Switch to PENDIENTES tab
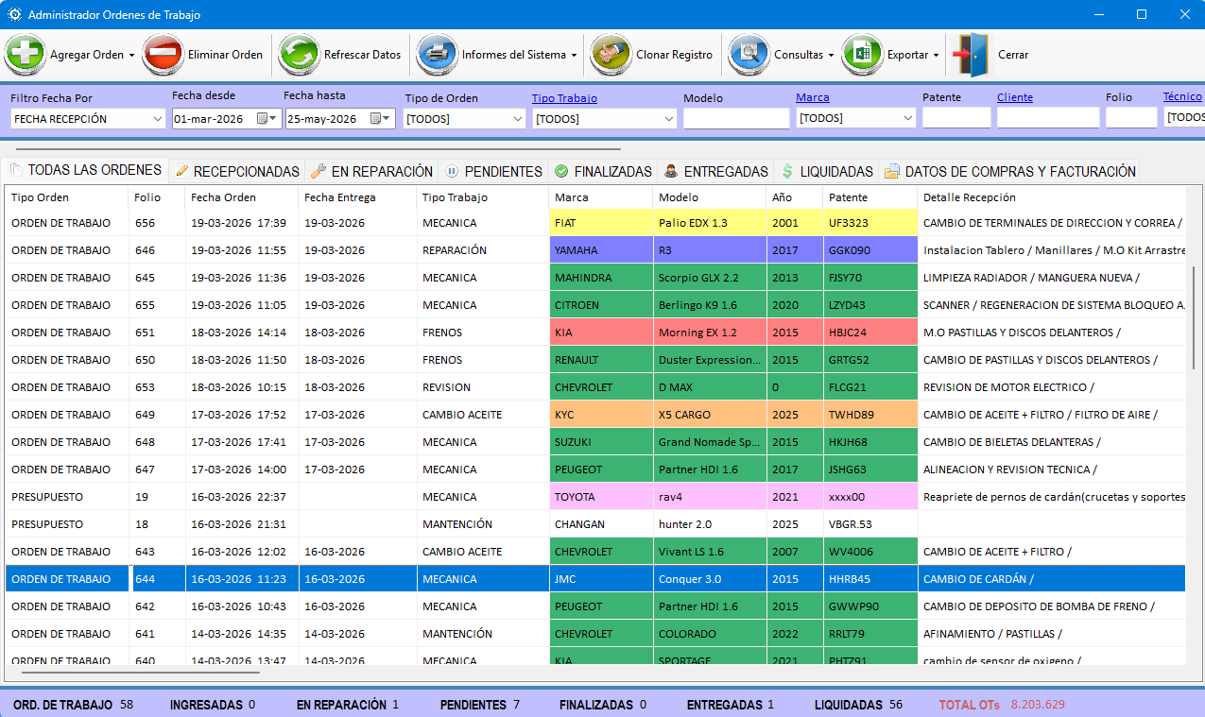Viewport: 1205px width, 717px height. click(493, 171)
